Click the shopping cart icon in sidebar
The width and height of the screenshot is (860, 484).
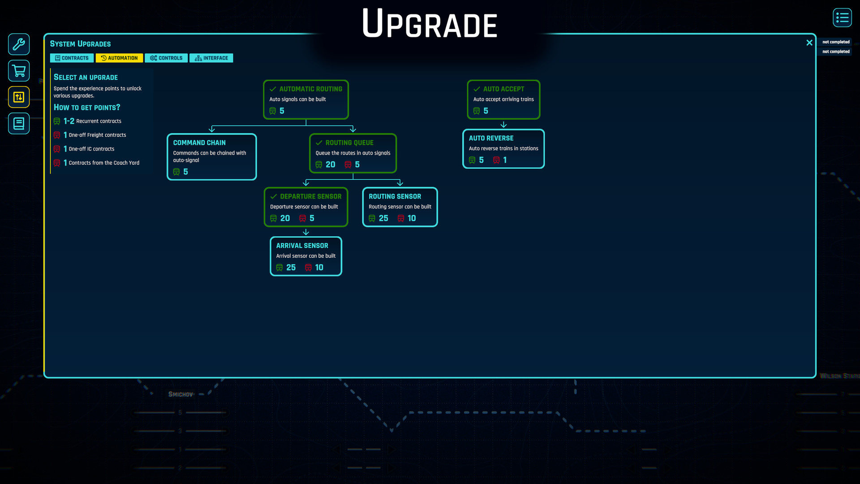tap(19, 70)
